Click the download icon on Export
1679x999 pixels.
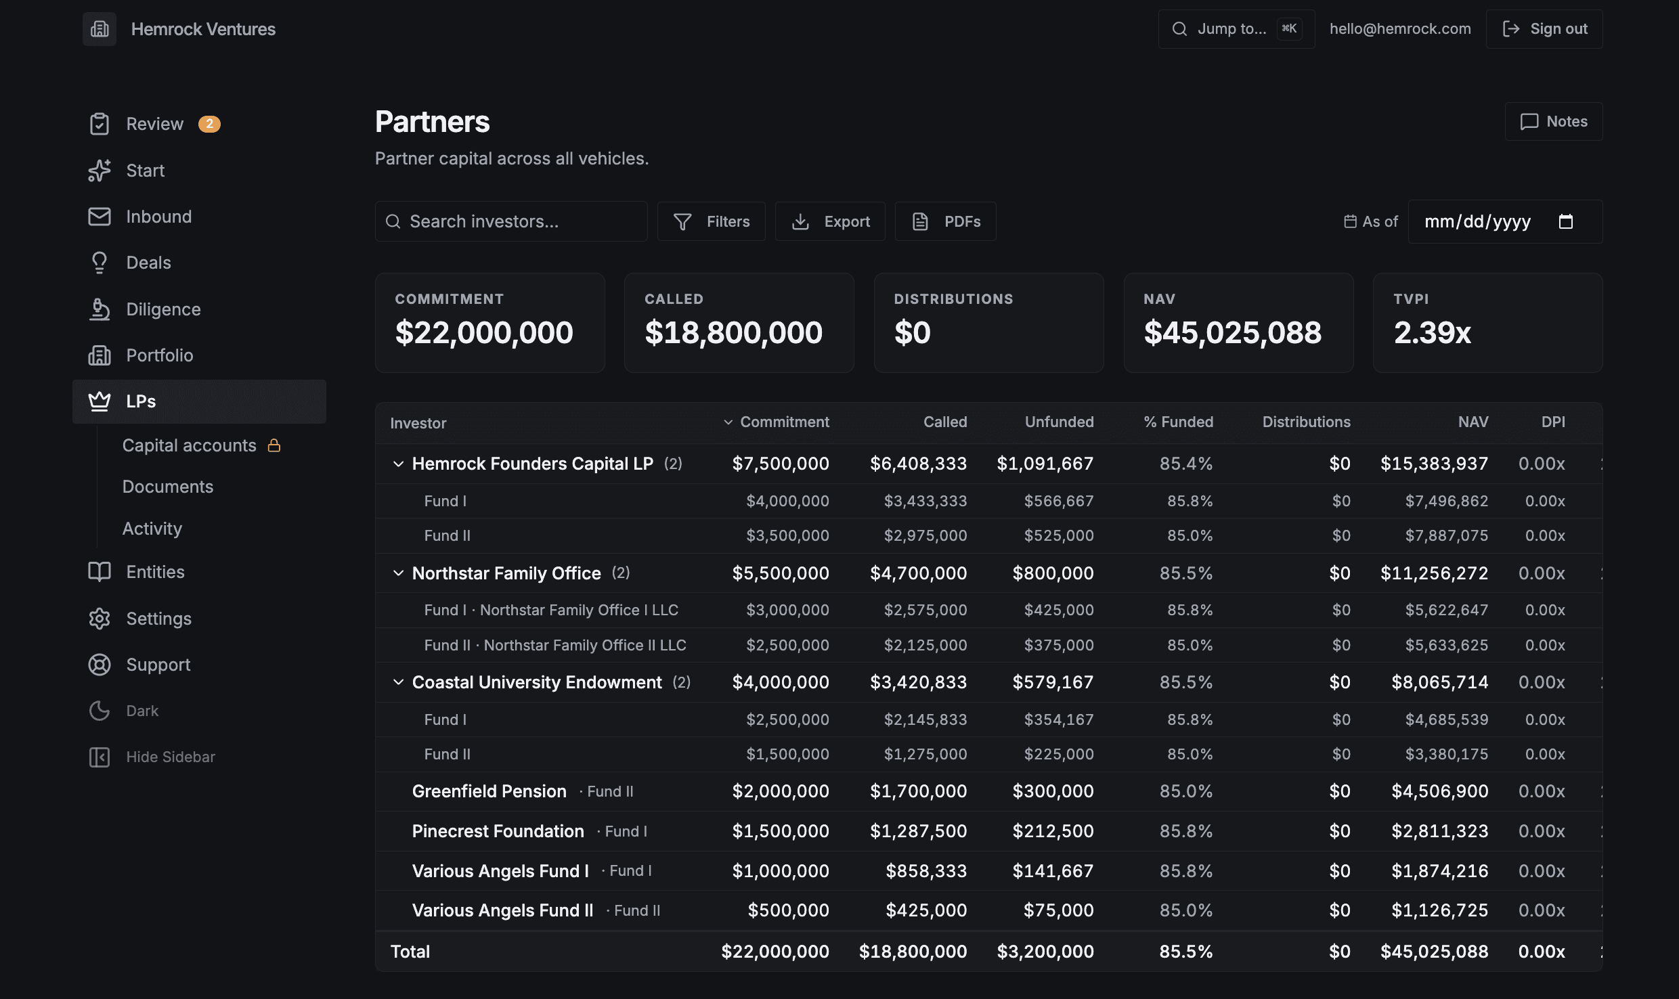click(x=800, y=222)
